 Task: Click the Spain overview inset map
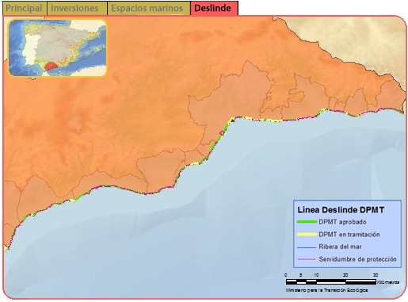coord(58,48)
